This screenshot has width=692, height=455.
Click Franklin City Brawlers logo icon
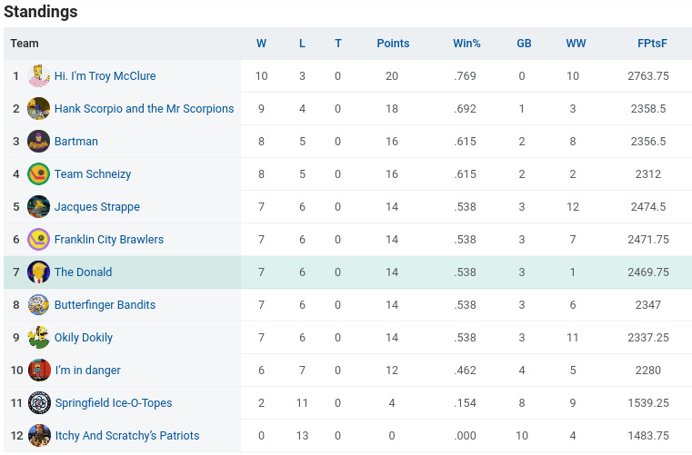click(38, 240)
